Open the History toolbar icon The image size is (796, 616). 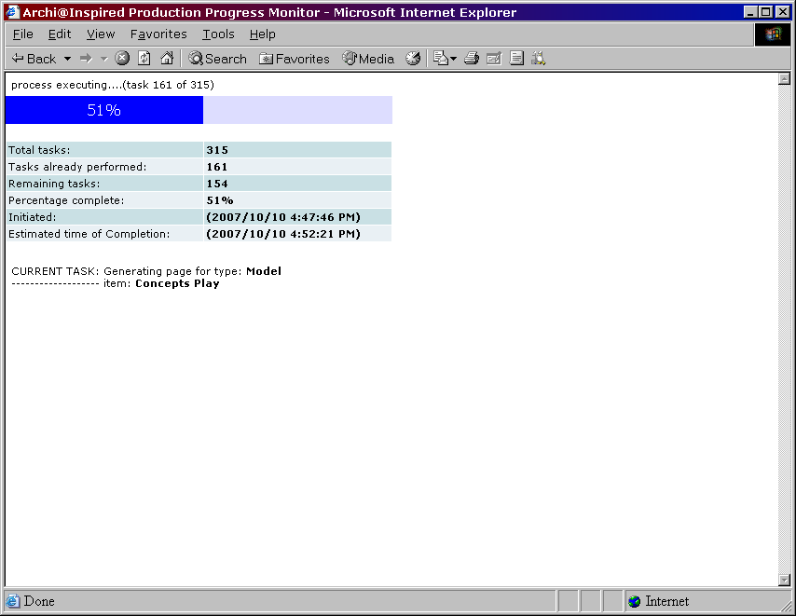click(413, 59)
